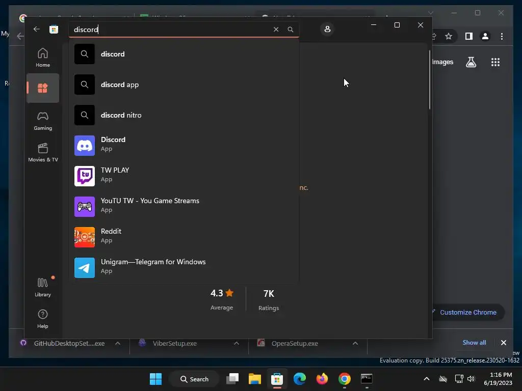522x391 pixels.
Task: Click Show all downloads link
Action: point(474,343)
